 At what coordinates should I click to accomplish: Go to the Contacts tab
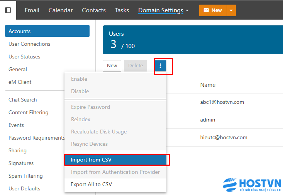point(94,10)
